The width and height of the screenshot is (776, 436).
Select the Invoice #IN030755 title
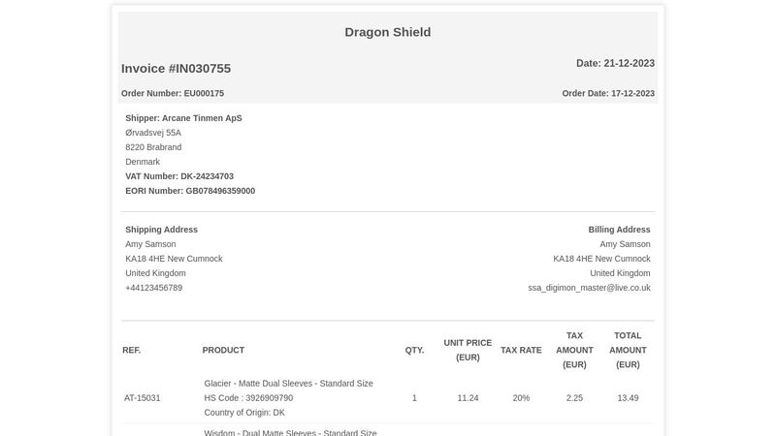[x=176, y=68]
